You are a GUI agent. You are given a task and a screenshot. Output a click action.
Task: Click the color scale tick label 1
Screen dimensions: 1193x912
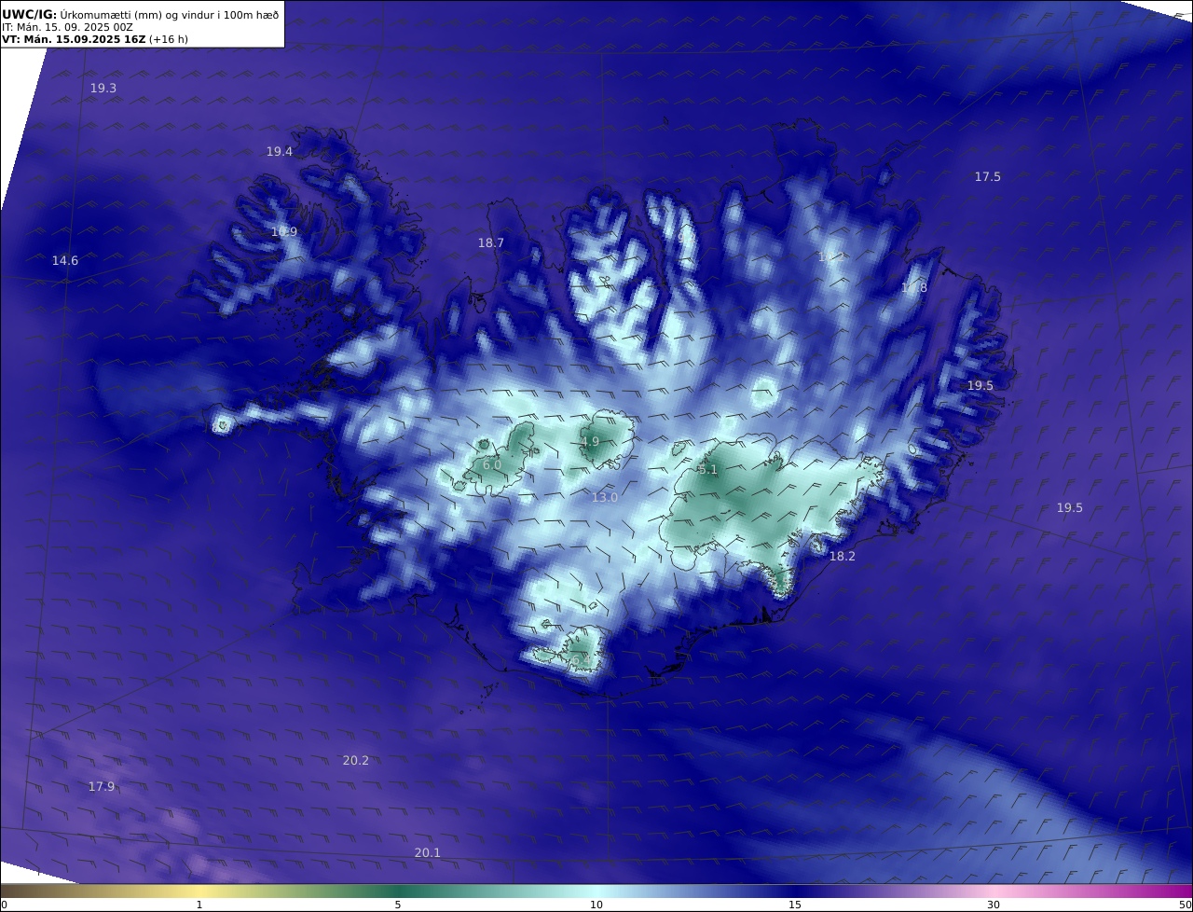(199, 905)
